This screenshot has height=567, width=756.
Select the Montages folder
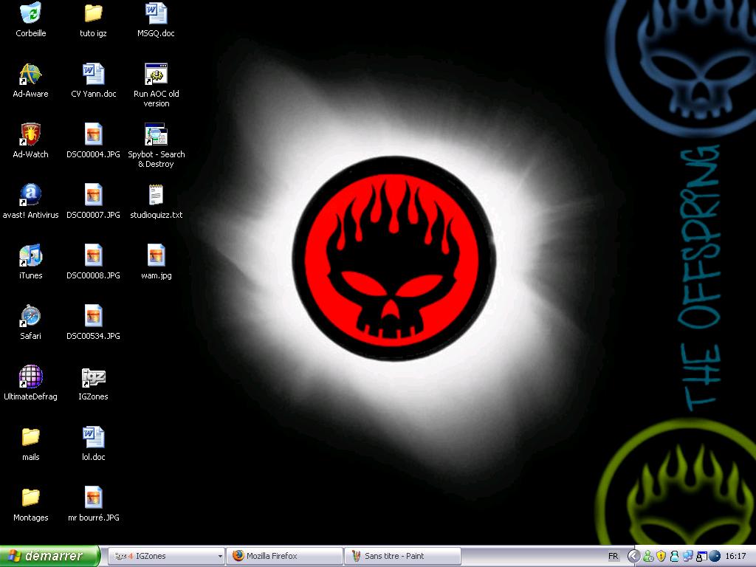click(x=30, y=504)
